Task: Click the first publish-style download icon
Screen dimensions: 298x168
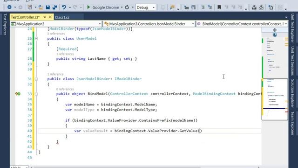Action: point(254,7)
